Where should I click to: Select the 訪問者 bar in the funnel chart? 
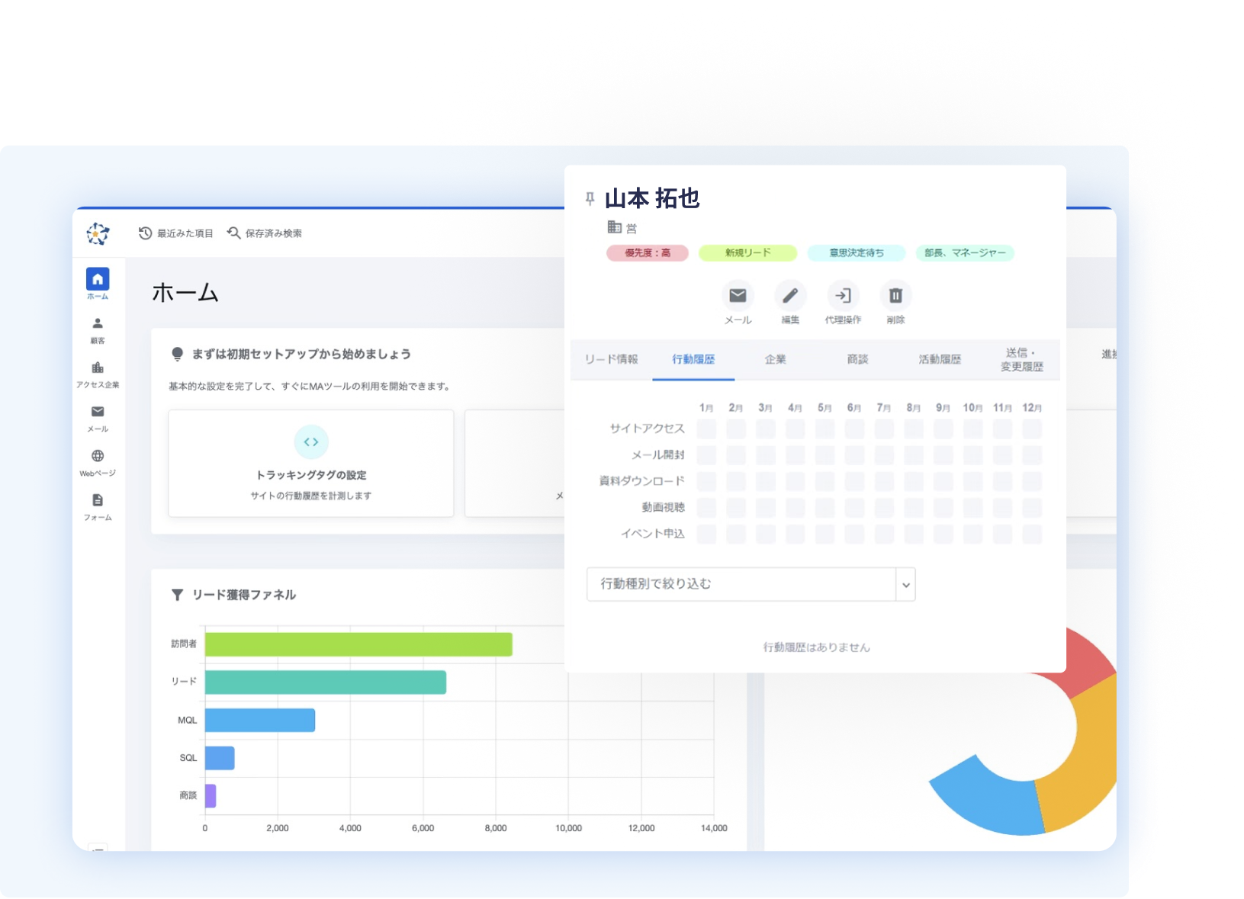(358, 644)
